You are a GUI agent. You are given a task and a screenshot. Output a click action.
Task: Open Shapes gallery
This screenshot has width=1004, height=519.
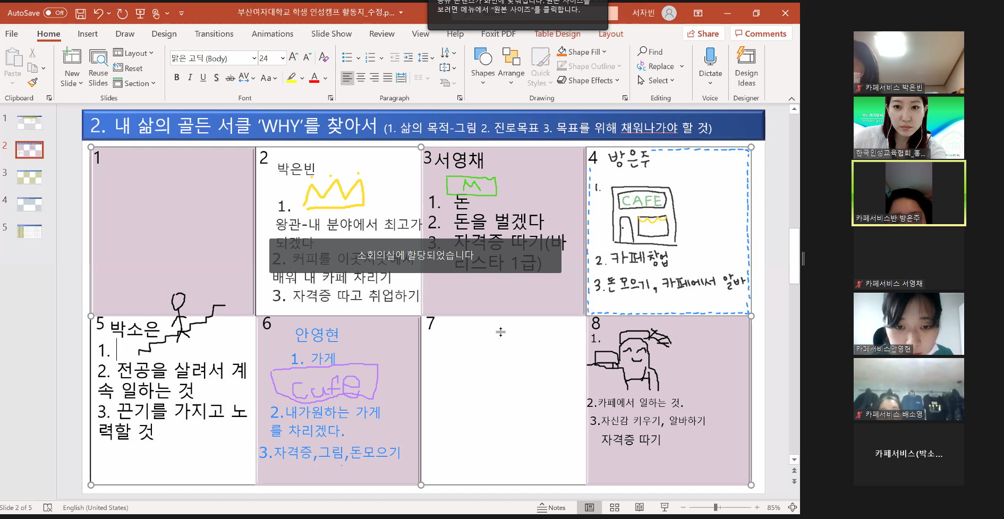tap(482, 66)
